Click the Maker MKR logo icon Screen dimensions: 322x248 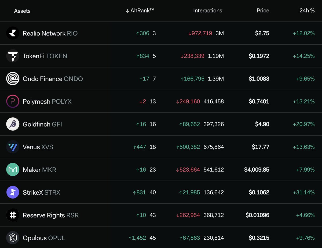pos(13,170)
